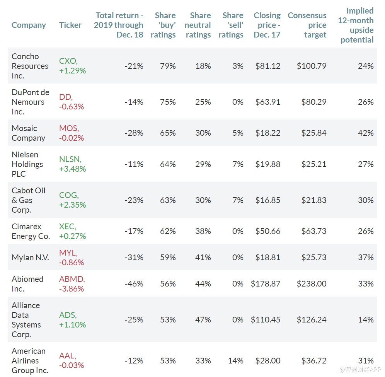The image size is (385, 377).
Task: Select the Implied 12-month upside potential header
Action: (356, 25)
